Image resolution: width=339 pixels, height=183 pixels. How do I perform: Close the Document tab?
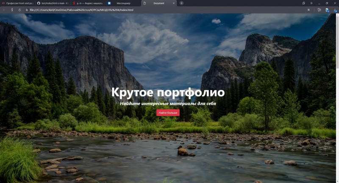174,3
